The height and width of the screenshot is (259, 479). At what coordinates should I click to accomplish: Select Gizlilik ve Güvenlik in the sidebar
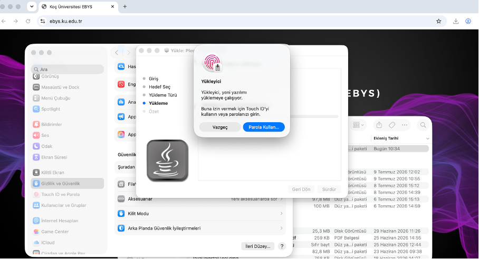(68, 183)
